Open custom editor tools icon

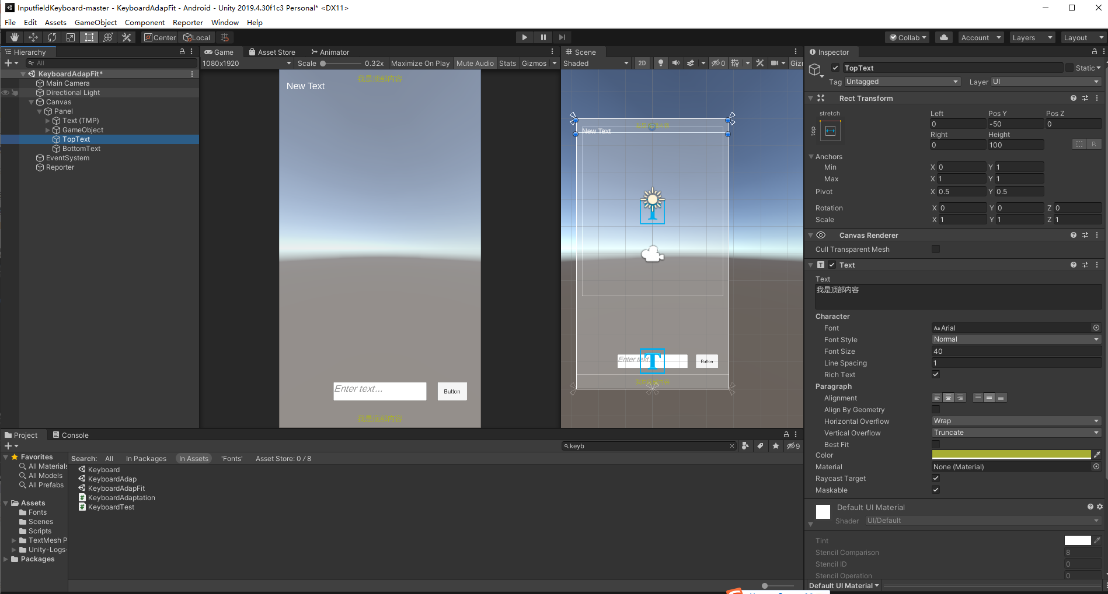127,37
